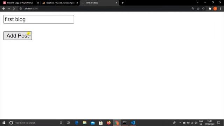Focus the address bar URL

[30, 8]
